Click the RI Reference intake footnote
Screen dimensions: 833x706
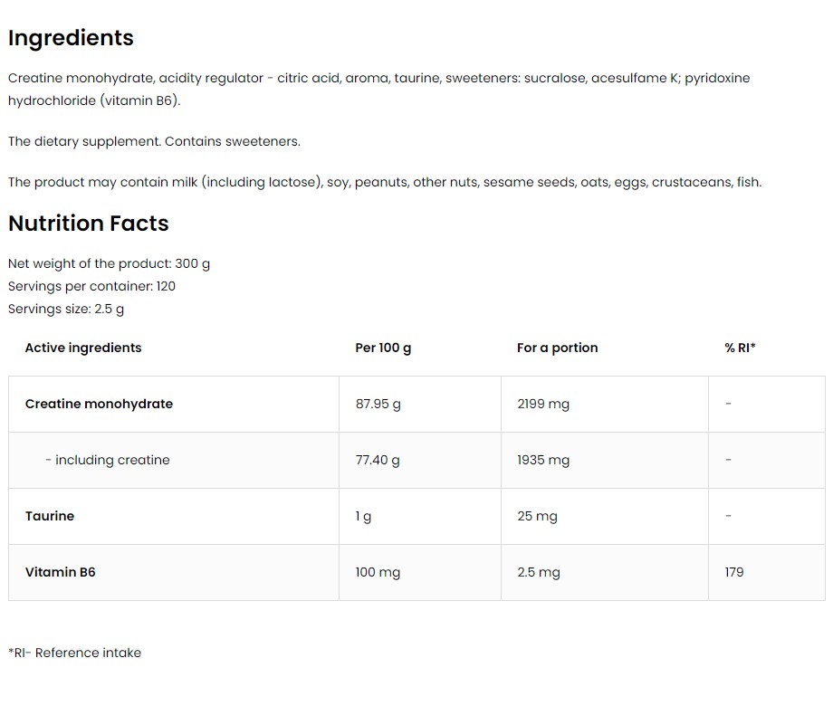click(75, 653)
